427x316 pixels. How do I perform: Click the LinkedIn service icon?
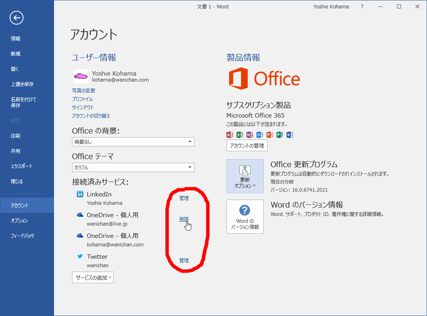(x=80, y=194)
